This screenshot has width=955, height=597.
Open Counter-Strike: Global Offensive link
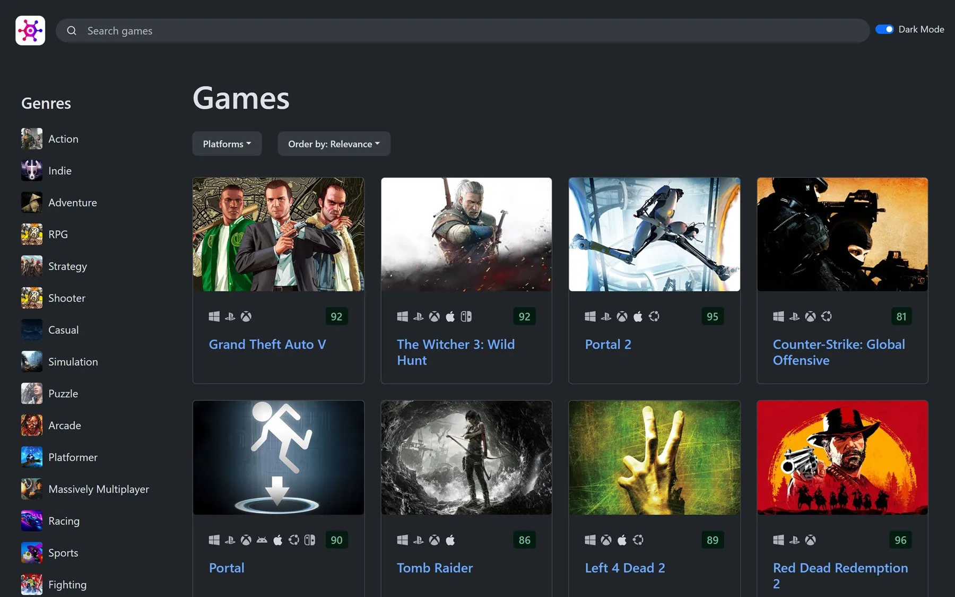point(839,352)
